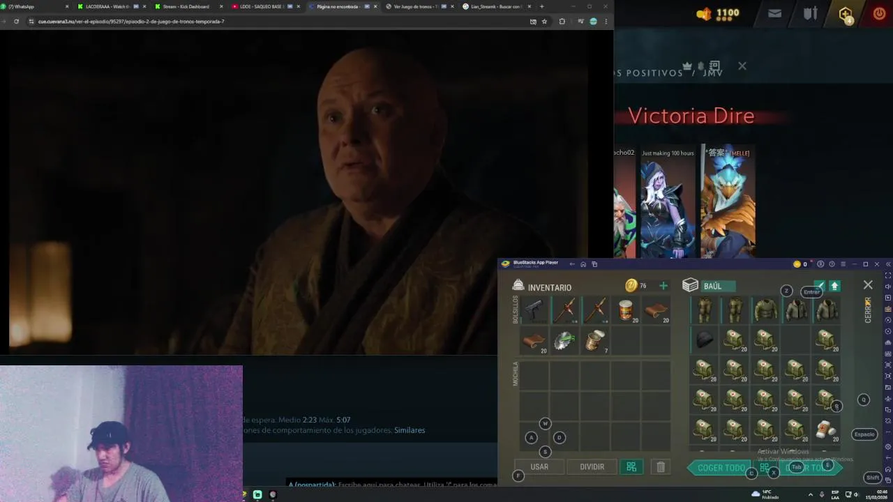The height and width of the screenshot is (502, 893).
Task: Switch to Stream - Kick Dashboard tab
Action: (187, 6)
